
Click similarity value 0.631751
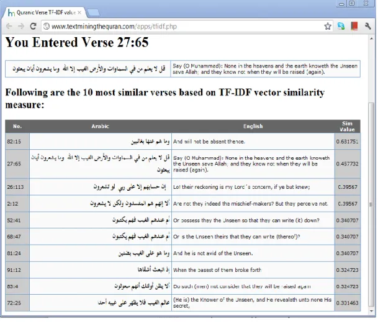coord(349,142)
